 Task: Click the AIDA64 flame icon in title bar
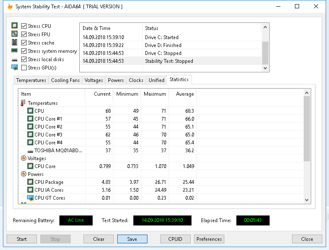[x=10, y=7]
